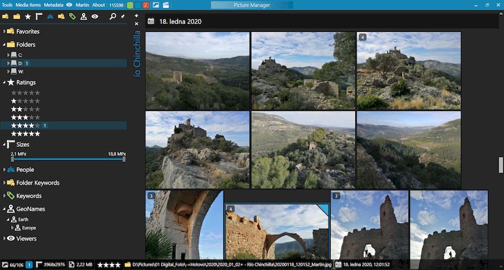Click four-star rating in the status bar

pyautogui.click(x=109, y=265)
